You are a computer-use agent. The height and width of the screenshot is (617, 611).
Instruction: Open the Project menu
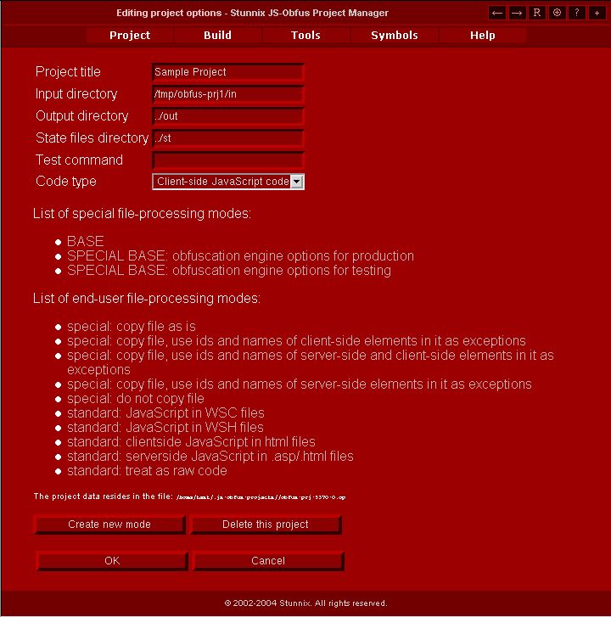pyautogui.click(x=130, y=36)
